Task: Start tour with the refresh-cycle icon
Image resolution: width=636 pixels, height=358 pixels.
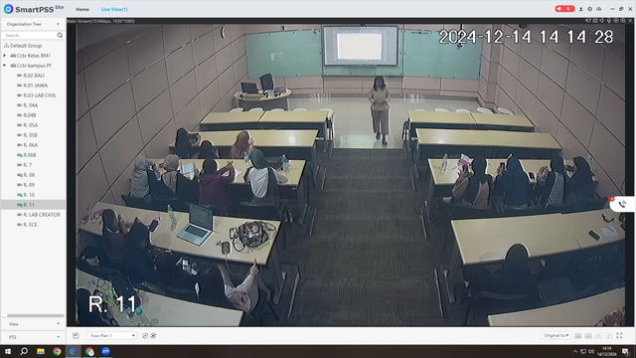Action: coord(145,336)
